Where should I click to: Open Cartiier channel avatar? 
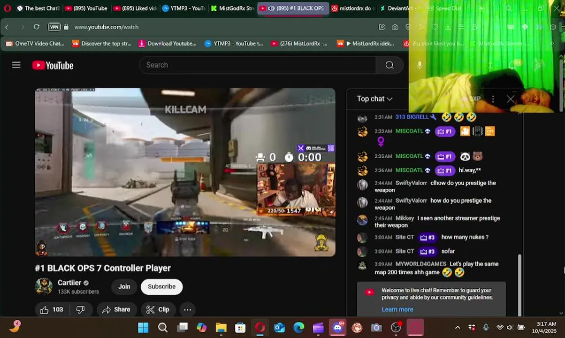click(x=44, y=286)
